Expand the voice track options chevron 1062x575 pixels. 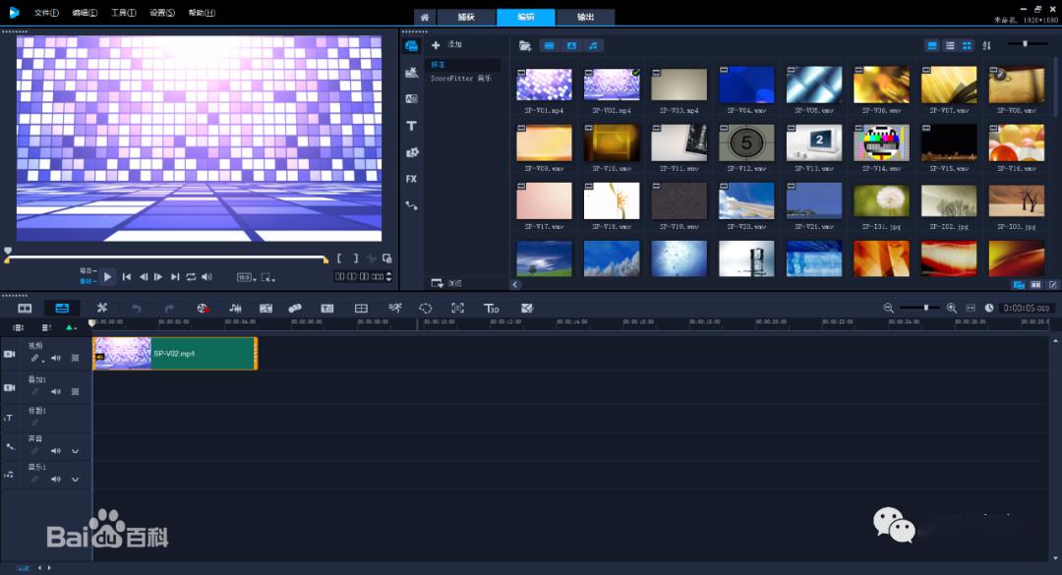75,451
